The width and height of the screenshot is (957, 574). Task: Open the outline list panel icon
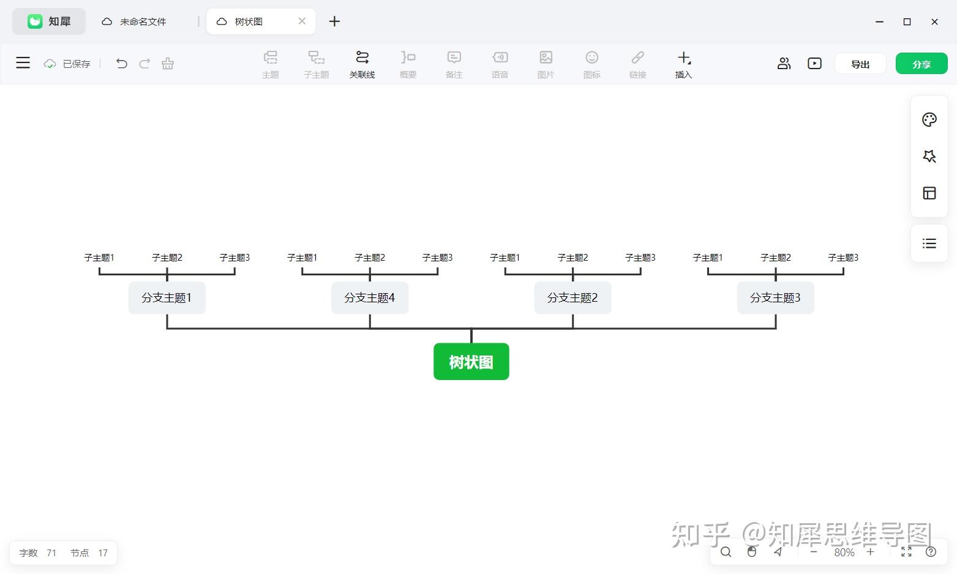(929, 243)
